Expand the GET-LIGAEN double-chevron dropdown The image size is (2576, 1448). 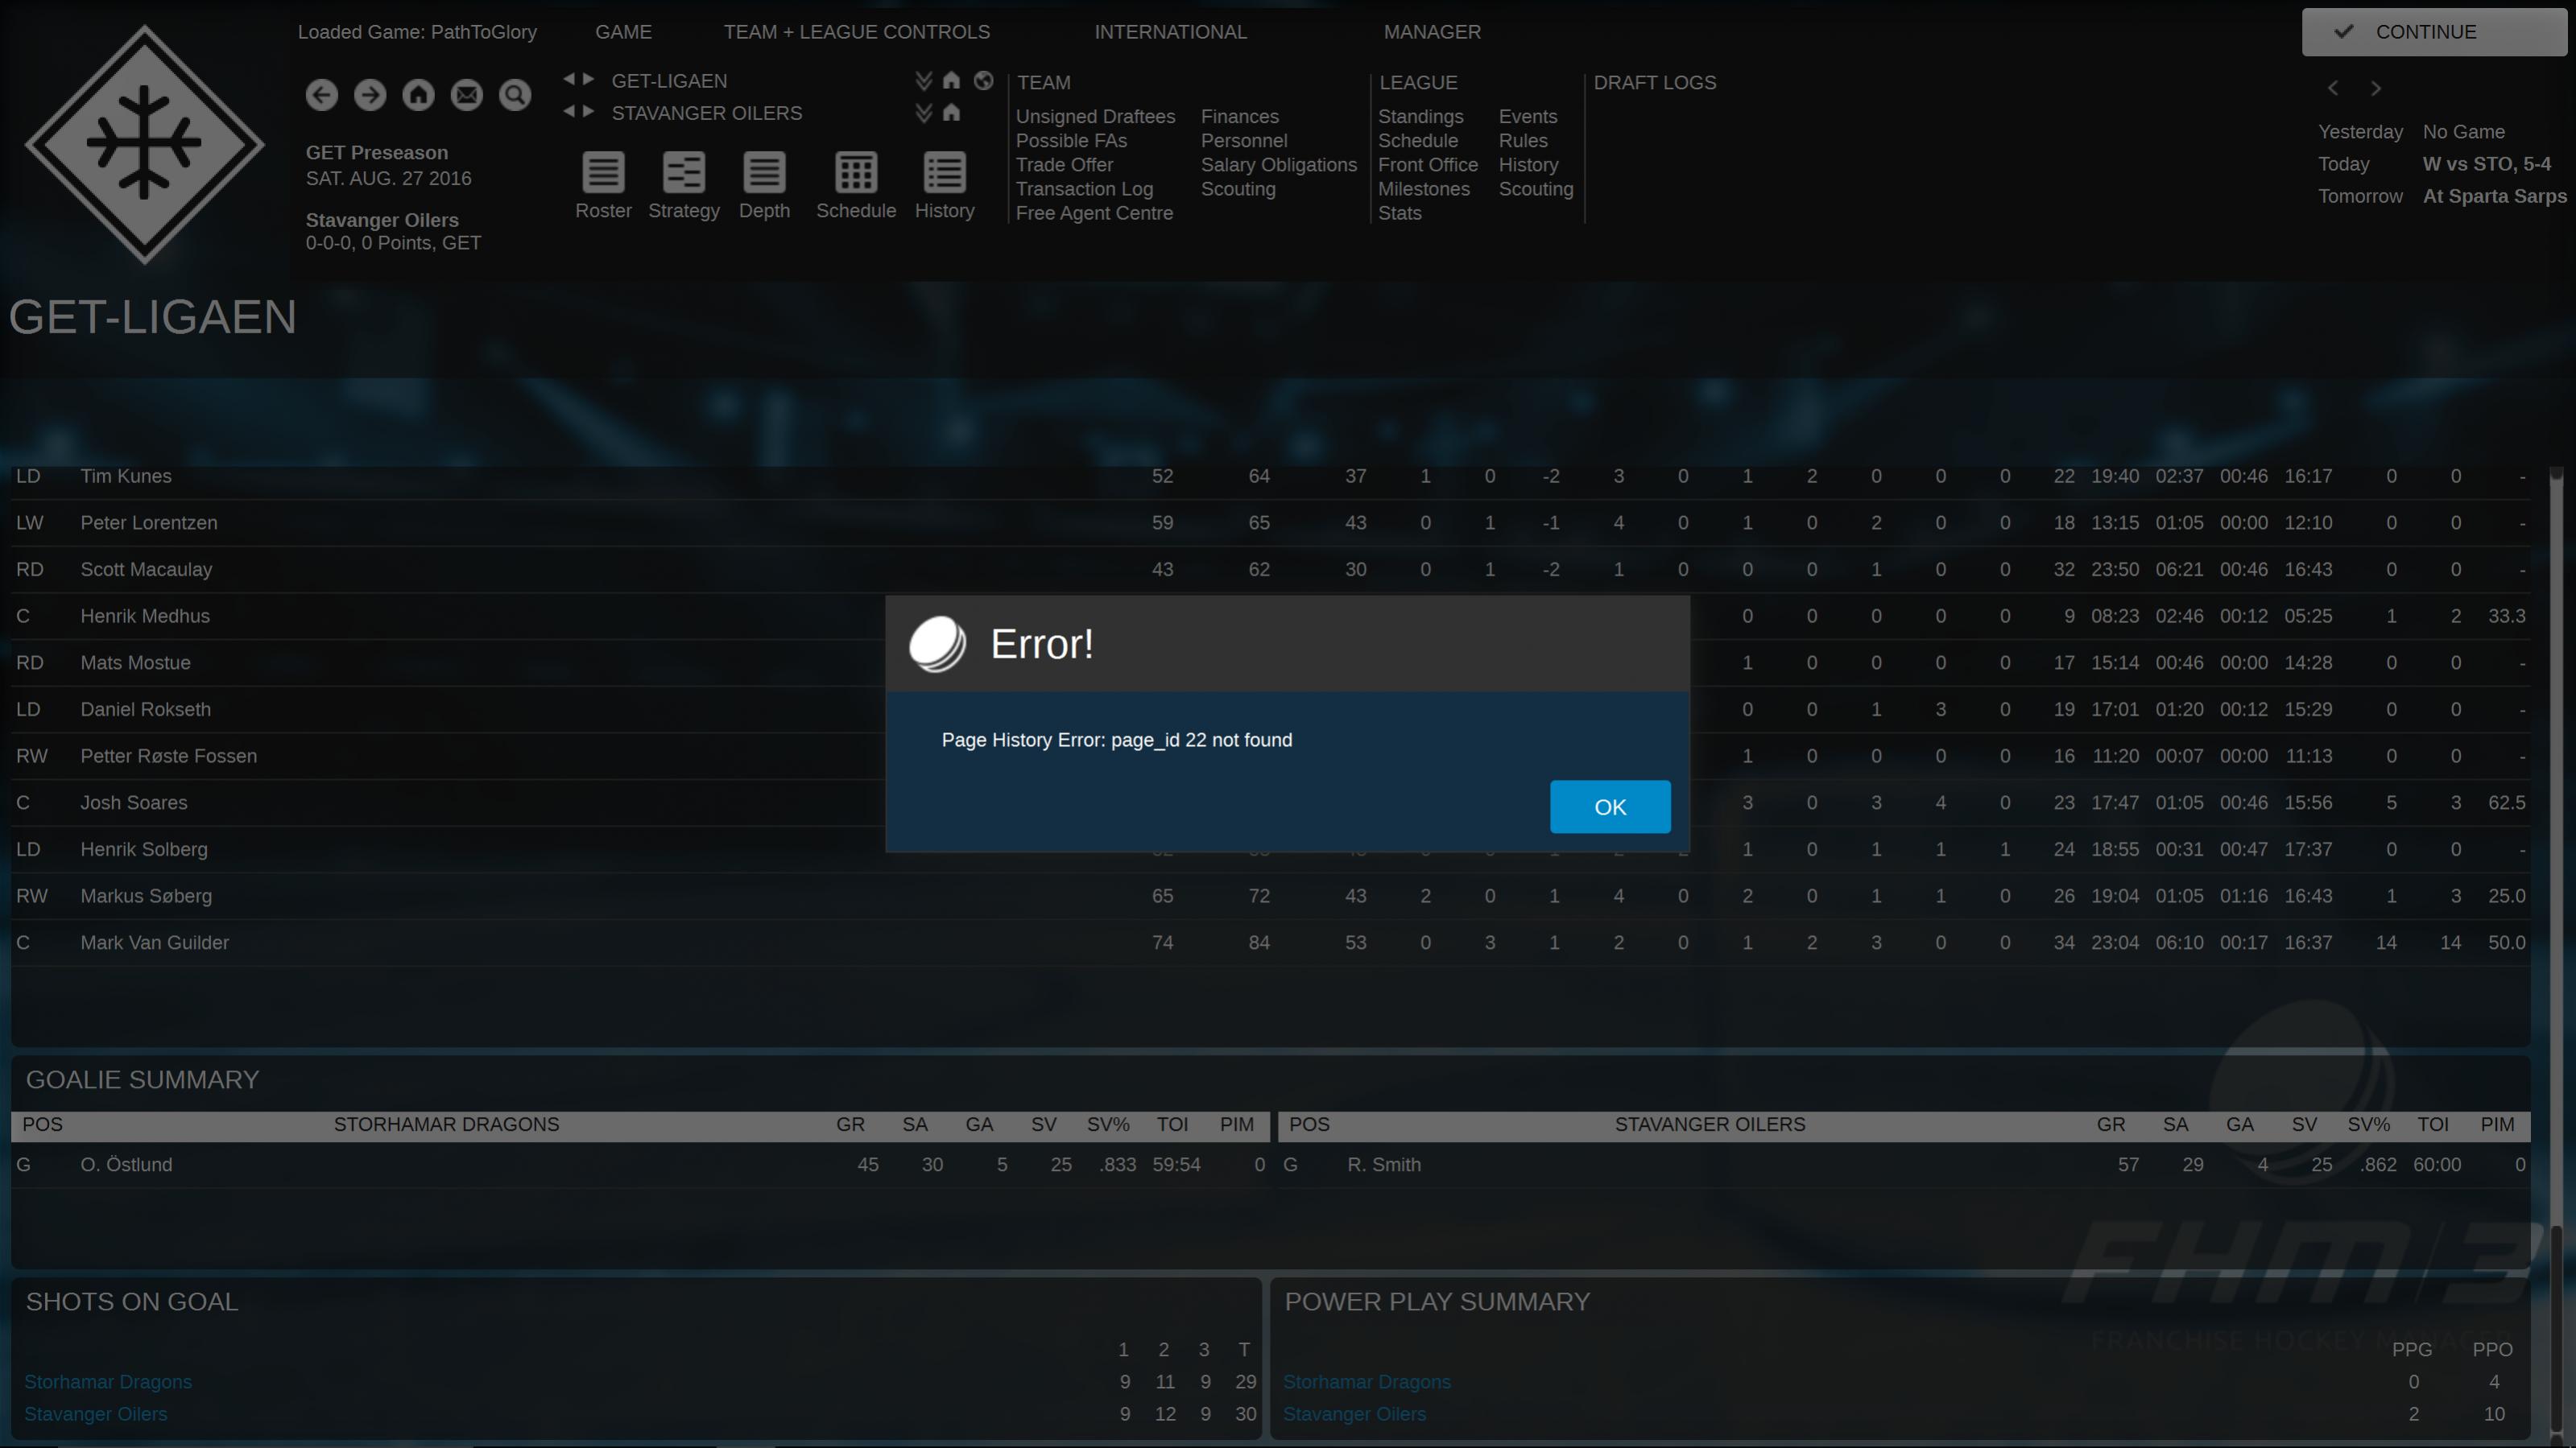click(x=923, y=81)
